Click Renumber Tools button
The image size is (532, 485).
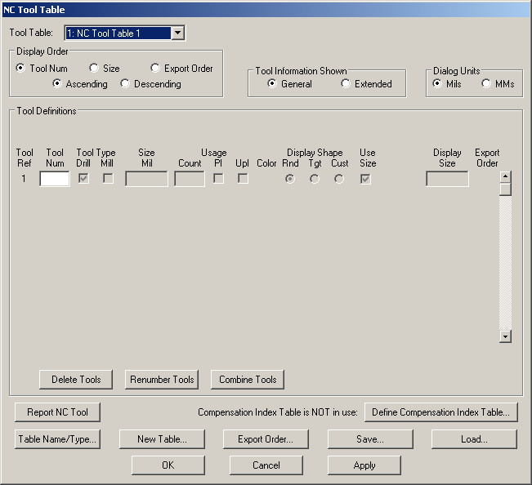pos(162,380)
